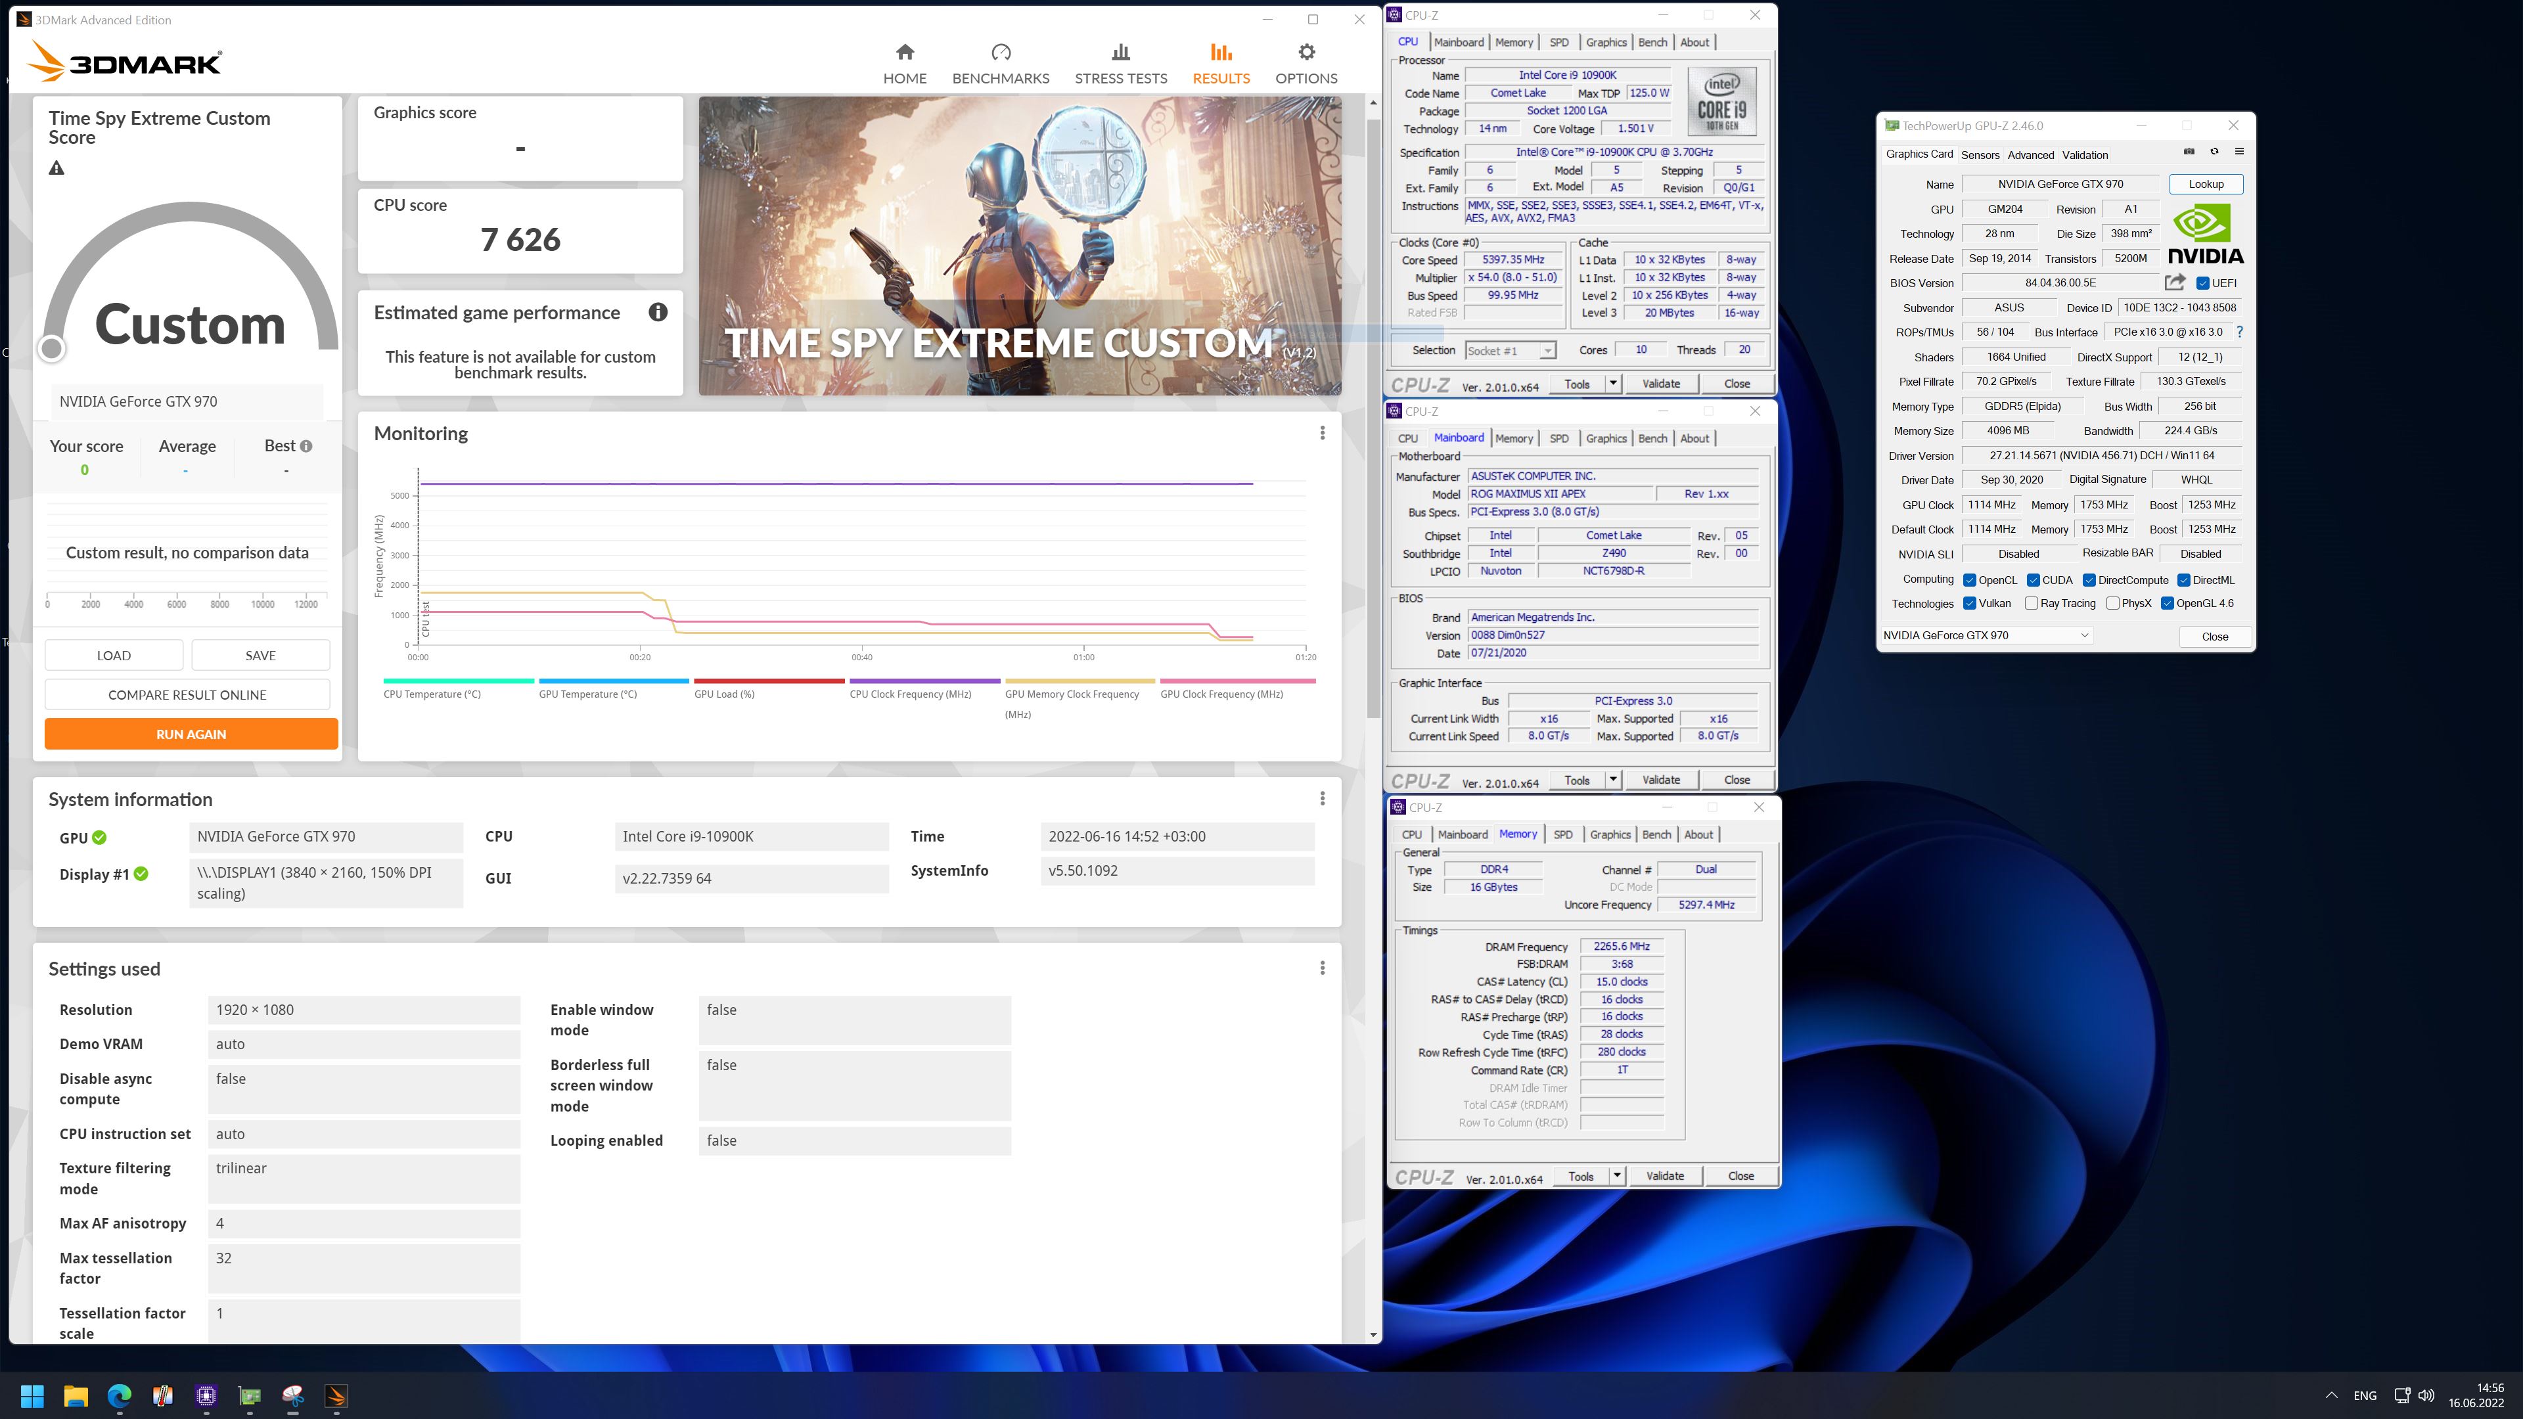Image resolution: width=2523 pixels, height=1419 pixels.
Task: Open the Validation tab in GPU-Z
Action: 2084,155
